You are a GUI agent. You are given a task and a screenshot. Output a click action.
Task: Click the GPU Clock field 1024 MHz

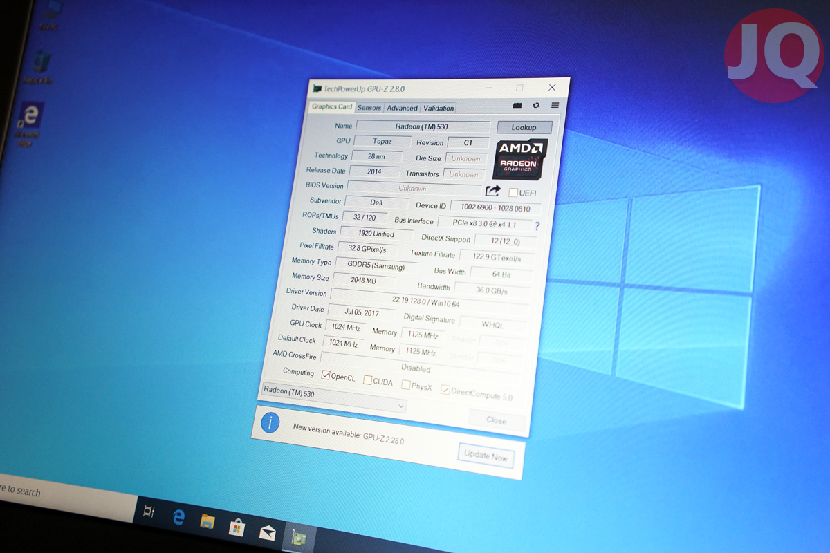click(x=345, y=327)
